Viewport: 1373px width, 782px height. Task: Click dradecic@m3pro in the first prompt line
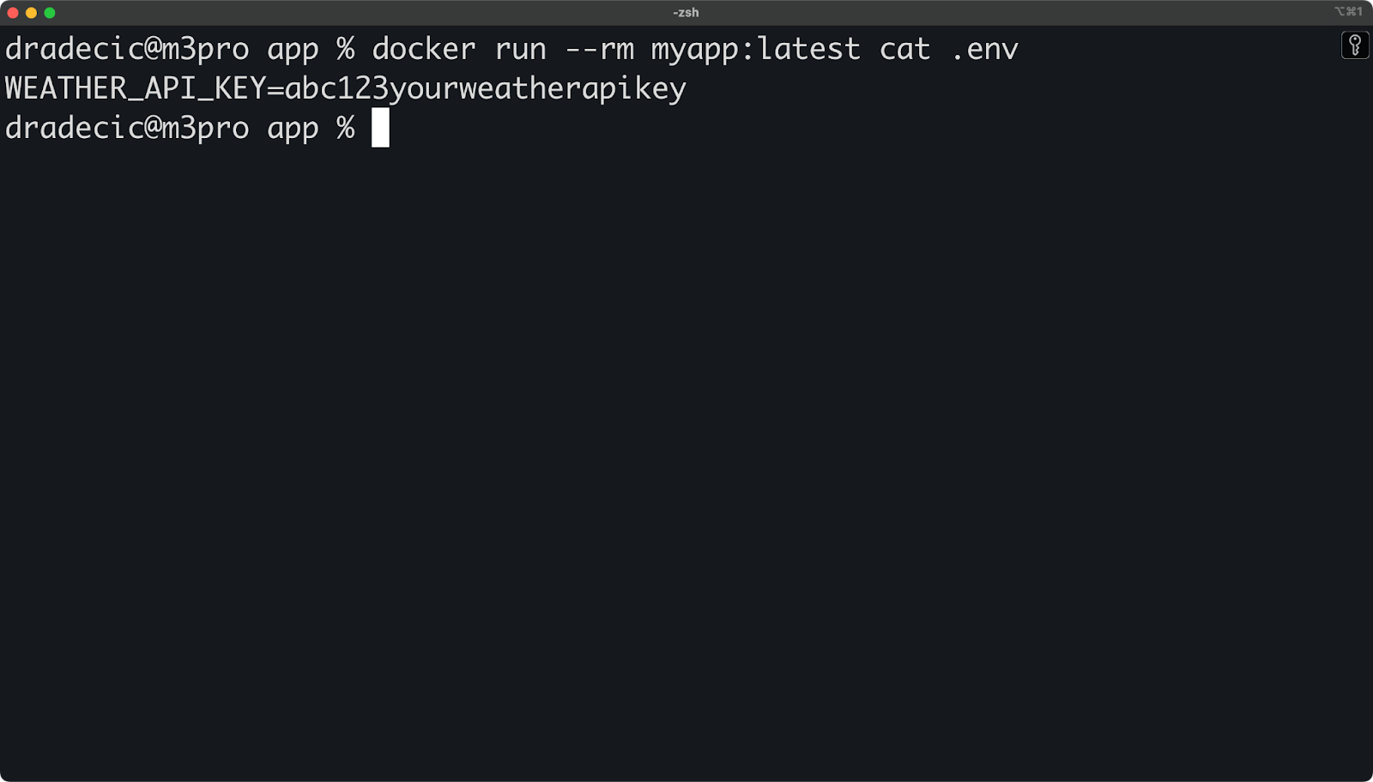[x=127, y=50]
